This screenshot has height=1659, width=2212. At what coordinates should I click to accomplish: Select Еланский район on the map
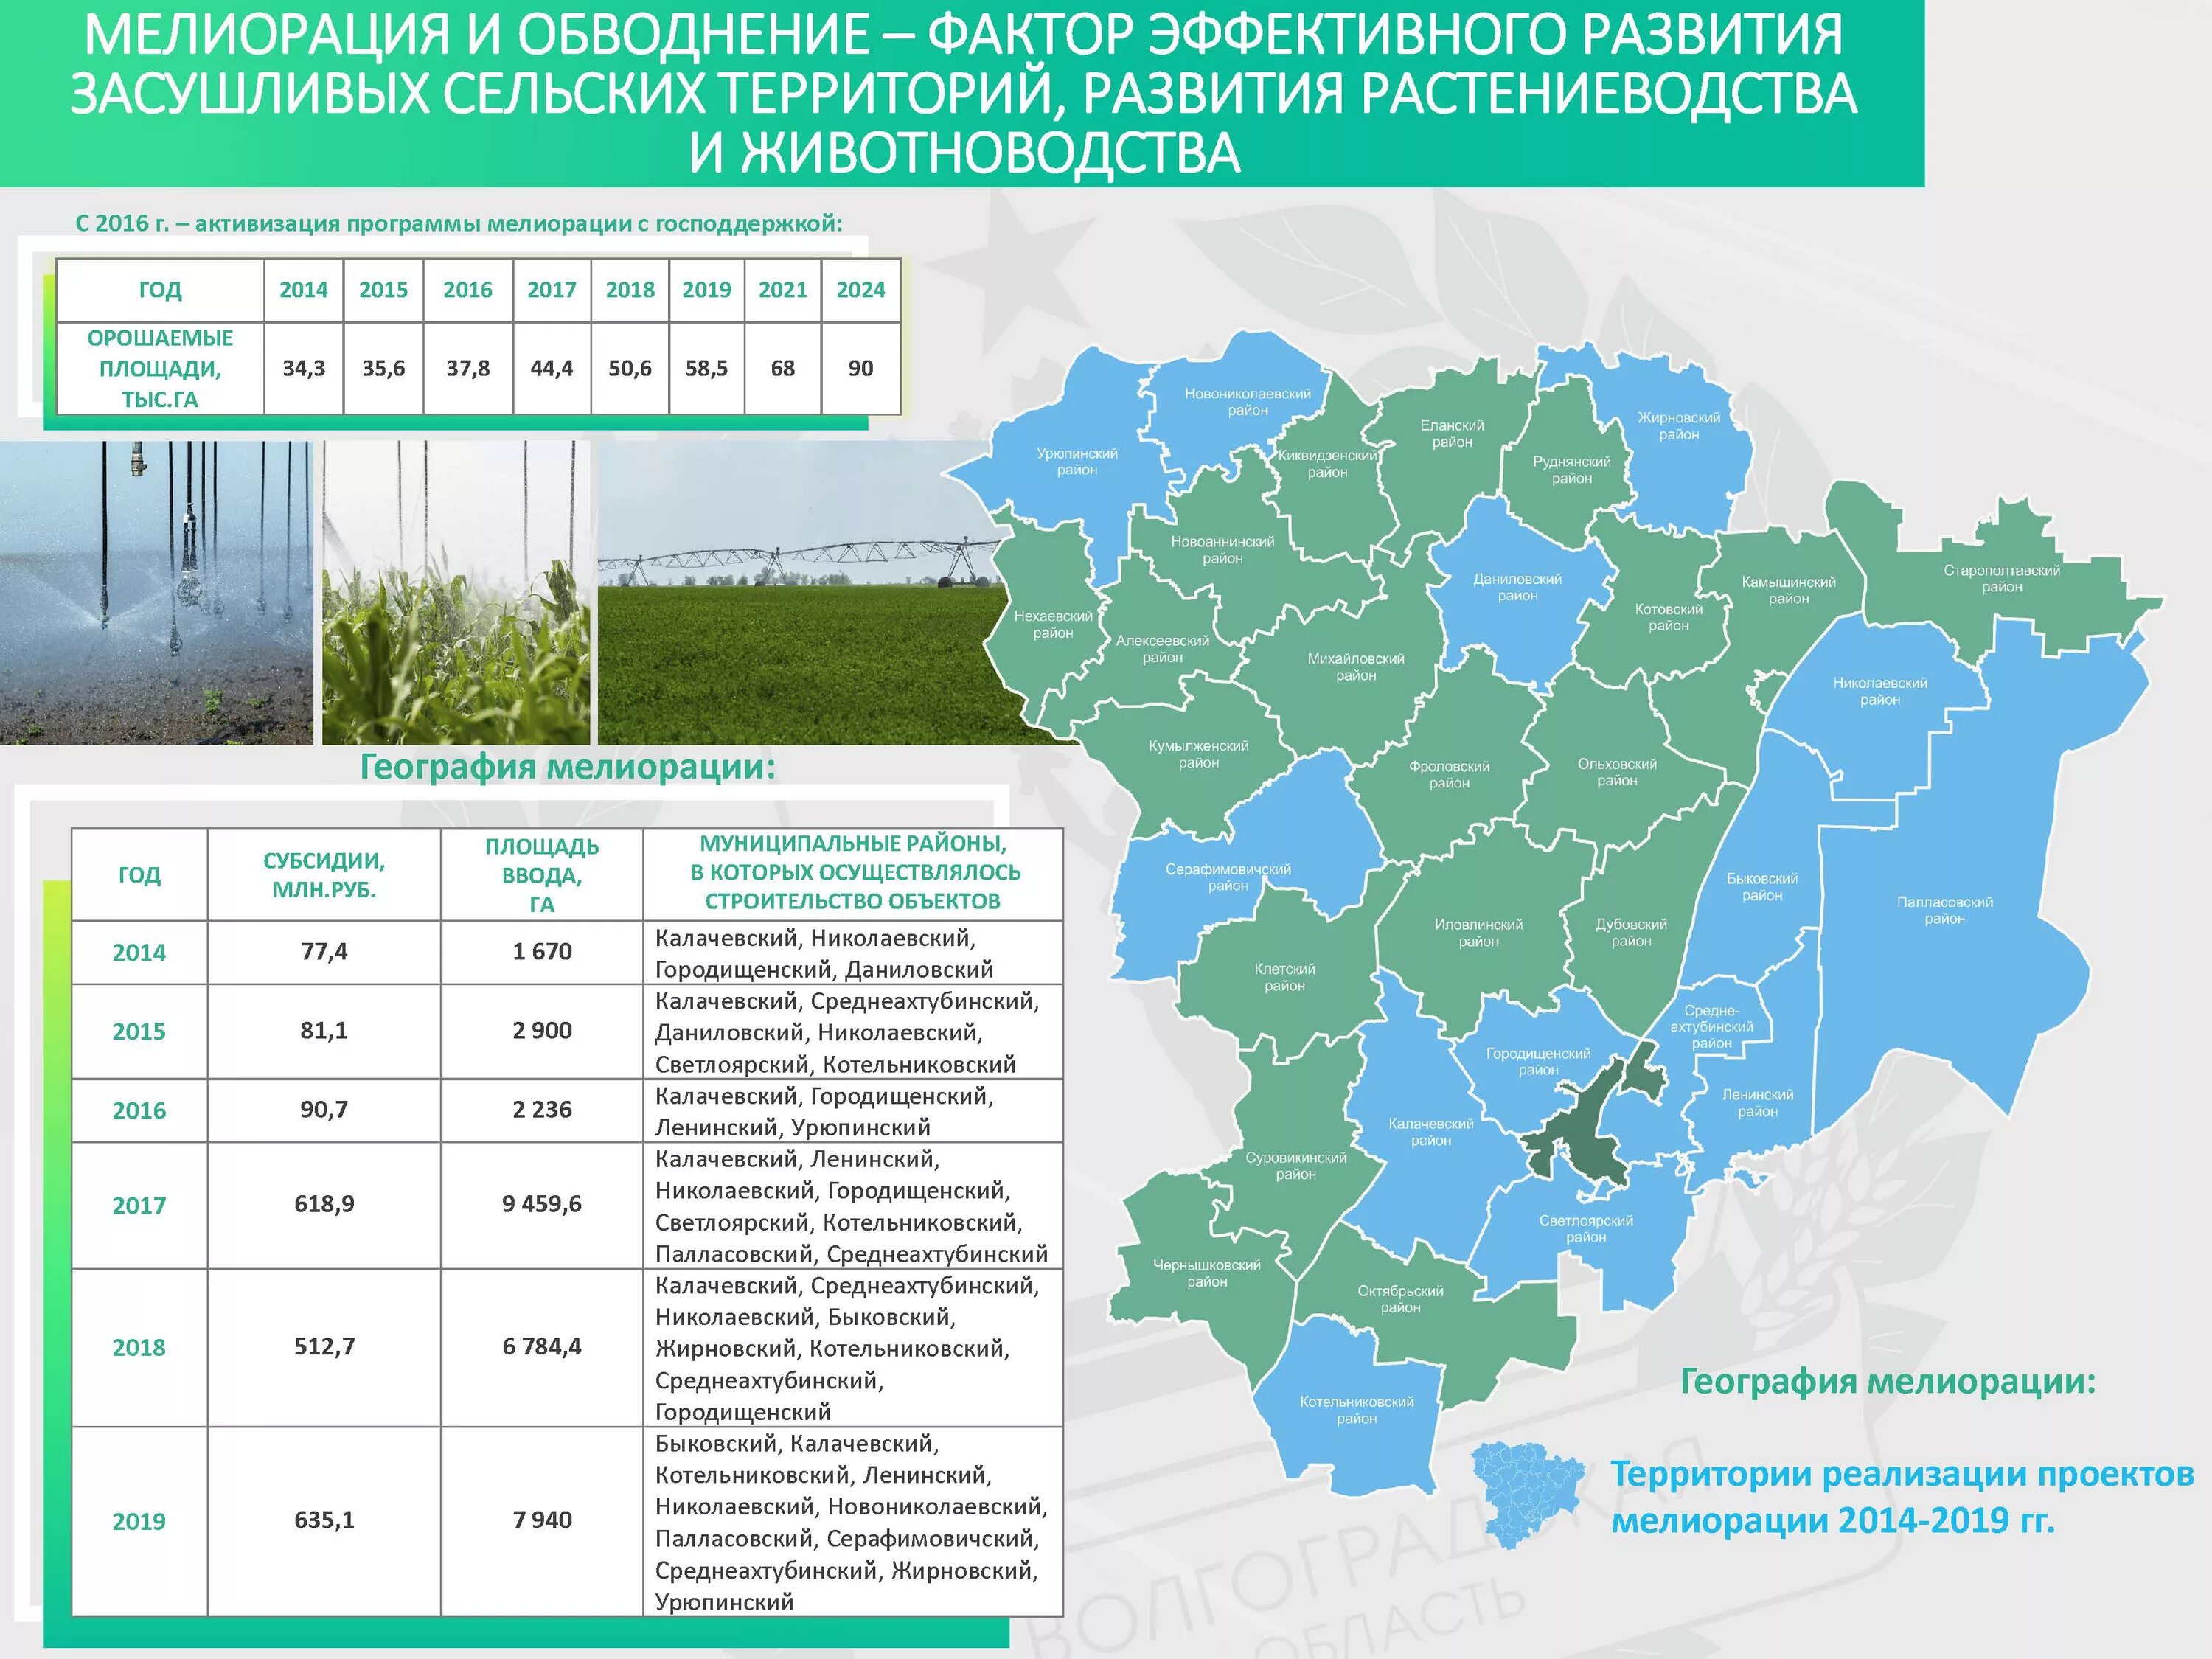pos(1452,433)
